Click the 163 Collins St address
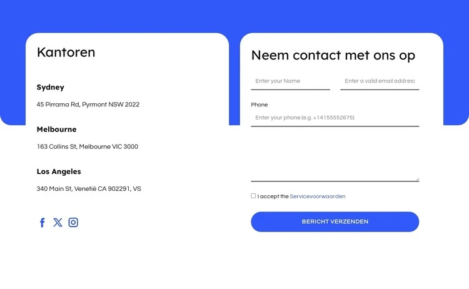Viewport: 469px width, 289px height. [88, 147]
